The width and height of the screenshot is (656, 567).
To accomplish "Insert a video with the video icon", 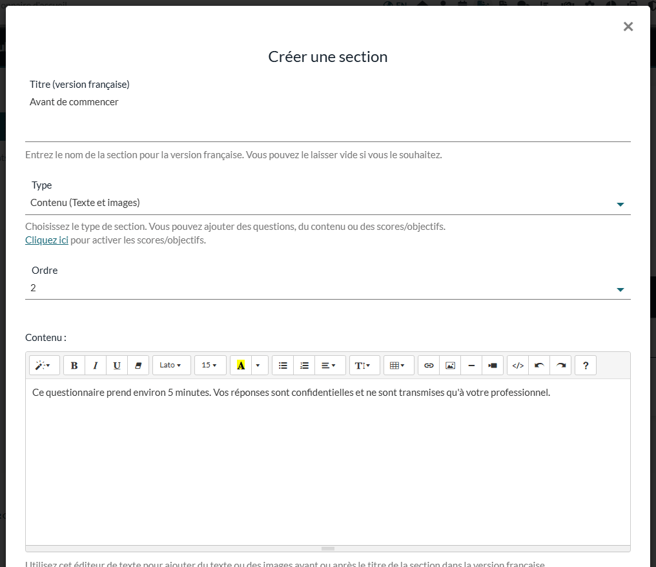I will coord(493,366).
